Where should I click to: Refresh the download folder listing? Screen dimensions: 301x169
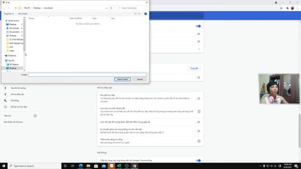(111, 8)
